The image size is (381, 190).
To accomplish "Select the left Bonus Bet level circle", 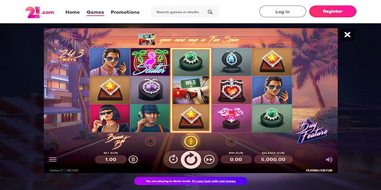I will tap(150, 141).
